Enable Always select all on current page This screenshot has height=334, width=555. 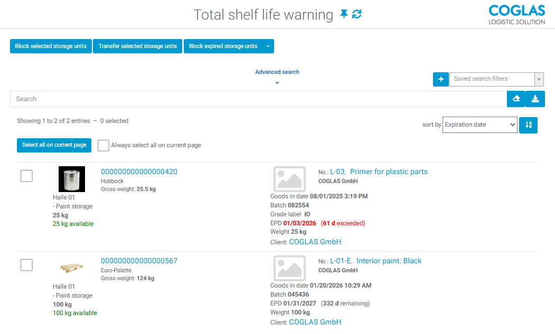pyautogui.click(x=103, y=145)
